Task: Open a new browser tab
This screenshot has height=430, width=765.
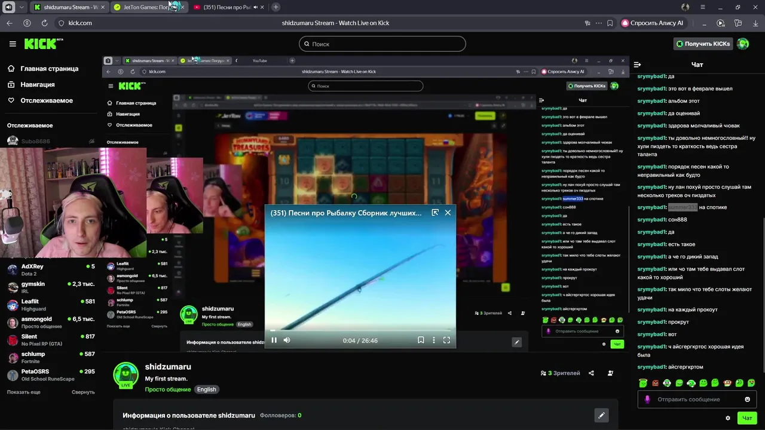Action: (276, 7)
